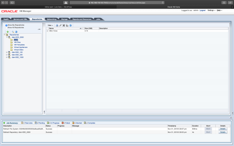Click the Virtual Appliances folder icon
Image resolution: width=234 pixels, height=146 pixels.
pos(11,47)
